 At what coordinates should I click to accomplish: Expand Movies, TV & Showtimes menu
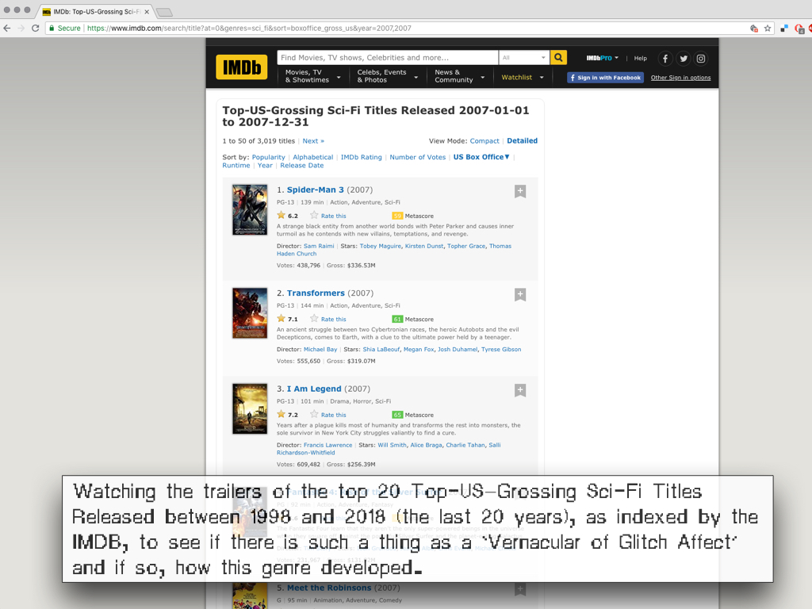(x=312, y=76)
